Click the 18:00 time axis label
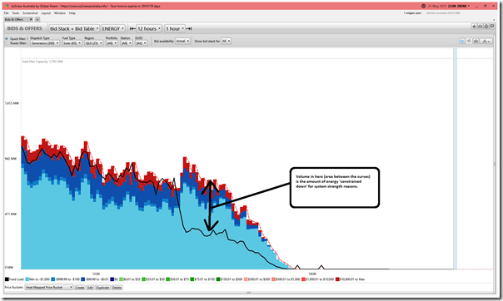 (x=312, y=274)
